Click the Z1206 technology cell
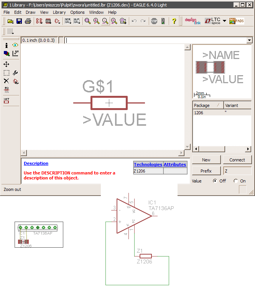This screenshot has height=291, width=255. point(148,171)
